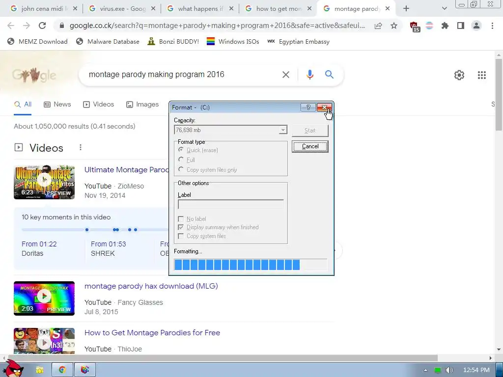Open Google settings gear

click(459, 75)
